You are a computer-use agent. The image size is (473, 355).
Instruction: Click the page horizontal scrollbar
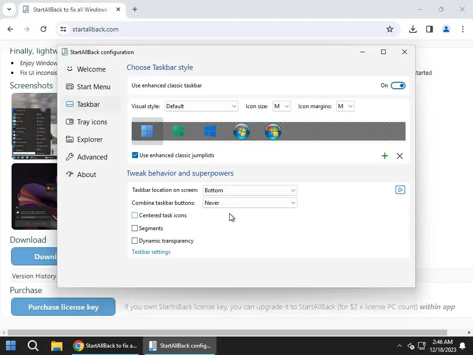tap(227, 333)
